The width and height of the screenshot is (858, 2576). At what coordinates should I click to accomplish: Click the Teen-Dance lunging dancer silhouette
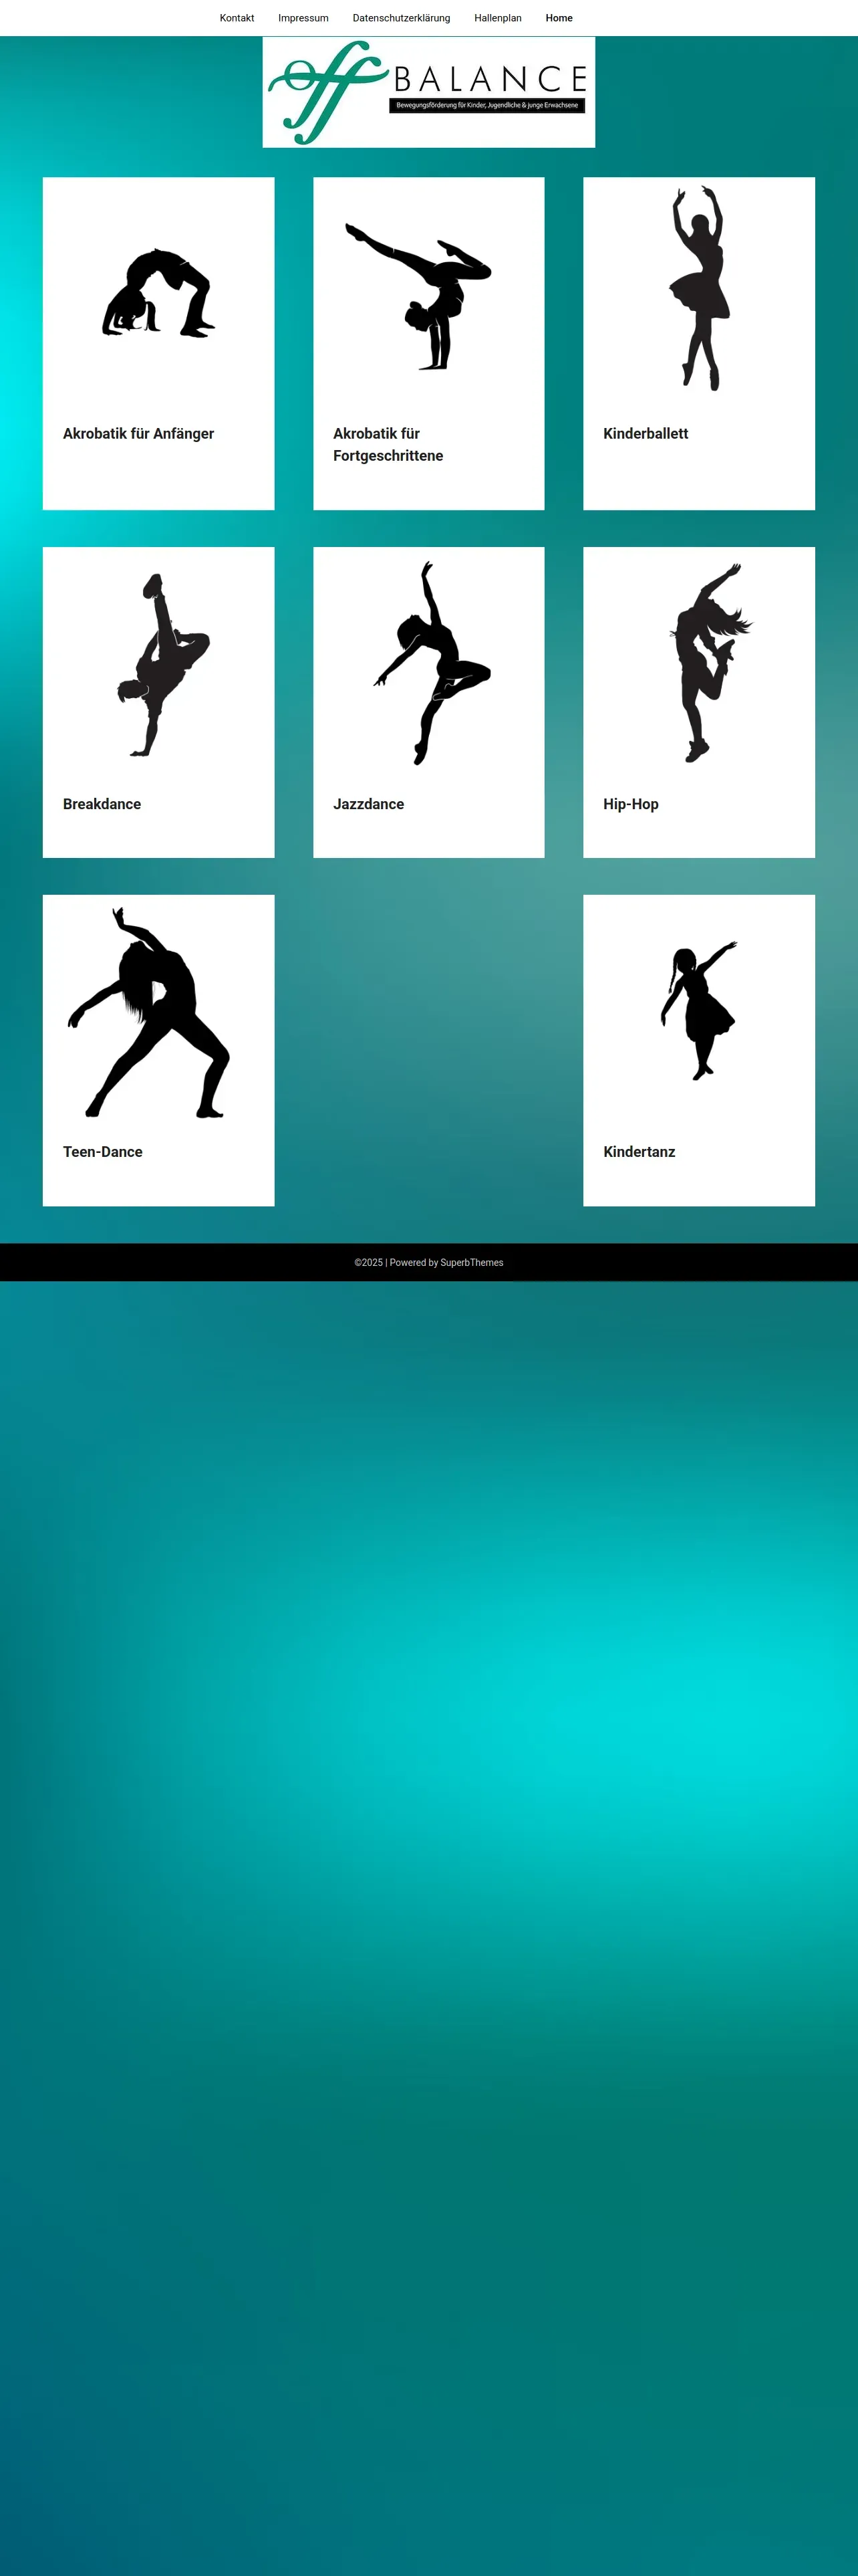pos(149,1012)
